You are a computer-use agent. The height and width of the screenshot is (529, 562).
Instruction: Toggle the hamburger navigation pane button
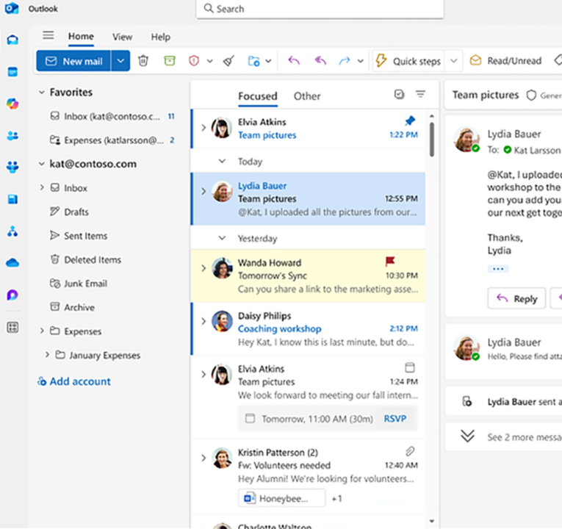(48, 36)
